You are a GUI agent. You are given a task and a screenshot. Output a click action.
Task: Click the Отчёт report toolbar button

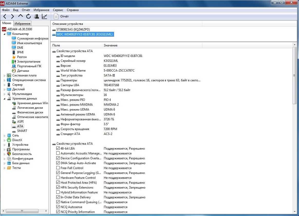tap(61, 16)
